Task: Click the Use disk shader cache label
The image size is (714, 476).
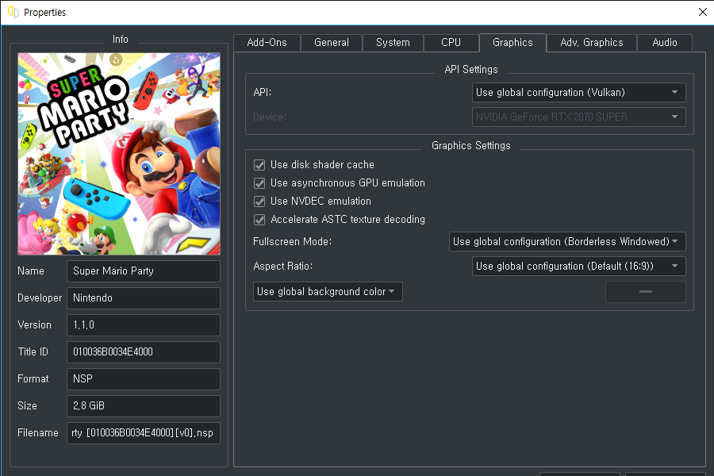Action: 322,164
